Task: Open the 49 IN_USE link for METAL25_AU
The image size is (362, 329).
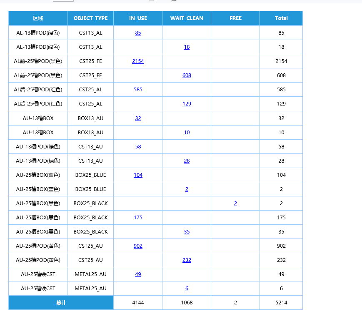Action: tap(138, 274)
